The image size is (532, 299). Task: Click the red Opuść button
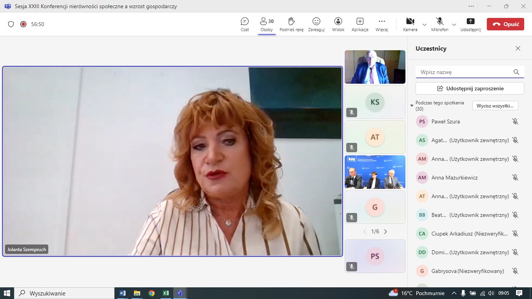(506, 24)
